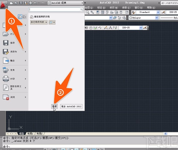The image size is (178, 150).
Task: Open the Sheet Set Manager icon
Action: (112, 12)
